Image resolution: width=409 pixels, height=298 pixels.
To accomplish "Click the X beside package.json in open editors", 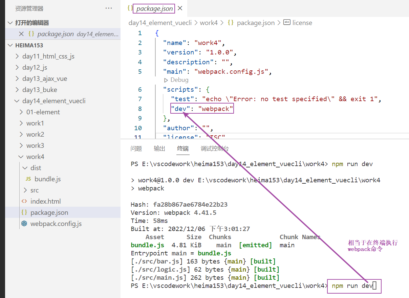I will point(21,34).
